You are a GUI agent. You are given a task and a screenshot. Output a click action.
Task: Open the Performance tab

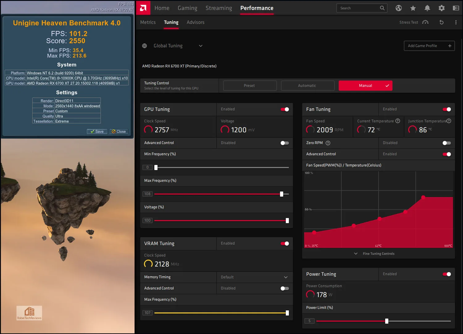pyautogui.click(x=257, y=8)
